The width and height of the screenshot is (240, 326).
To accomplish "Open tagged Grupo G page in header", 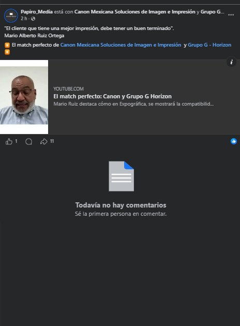I will pyautogui.click(x=212, y=12).
